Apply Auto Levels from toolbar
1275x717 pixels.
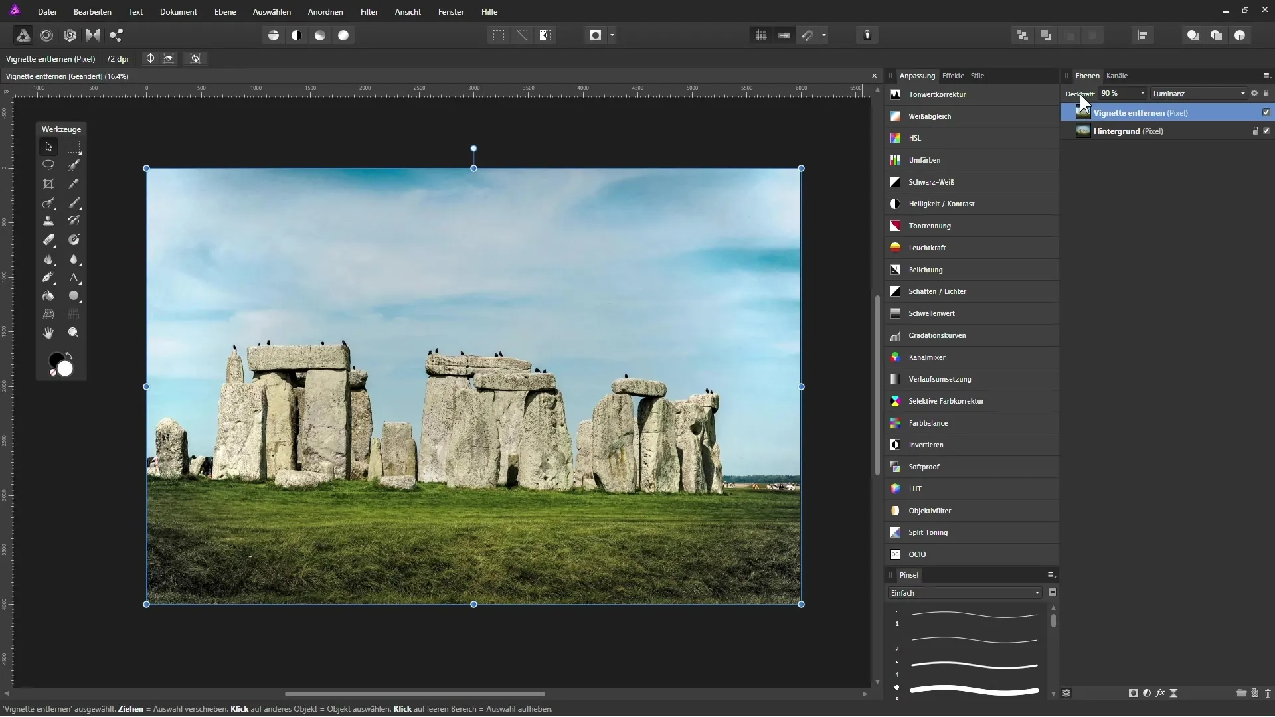[x=274, y=35]
